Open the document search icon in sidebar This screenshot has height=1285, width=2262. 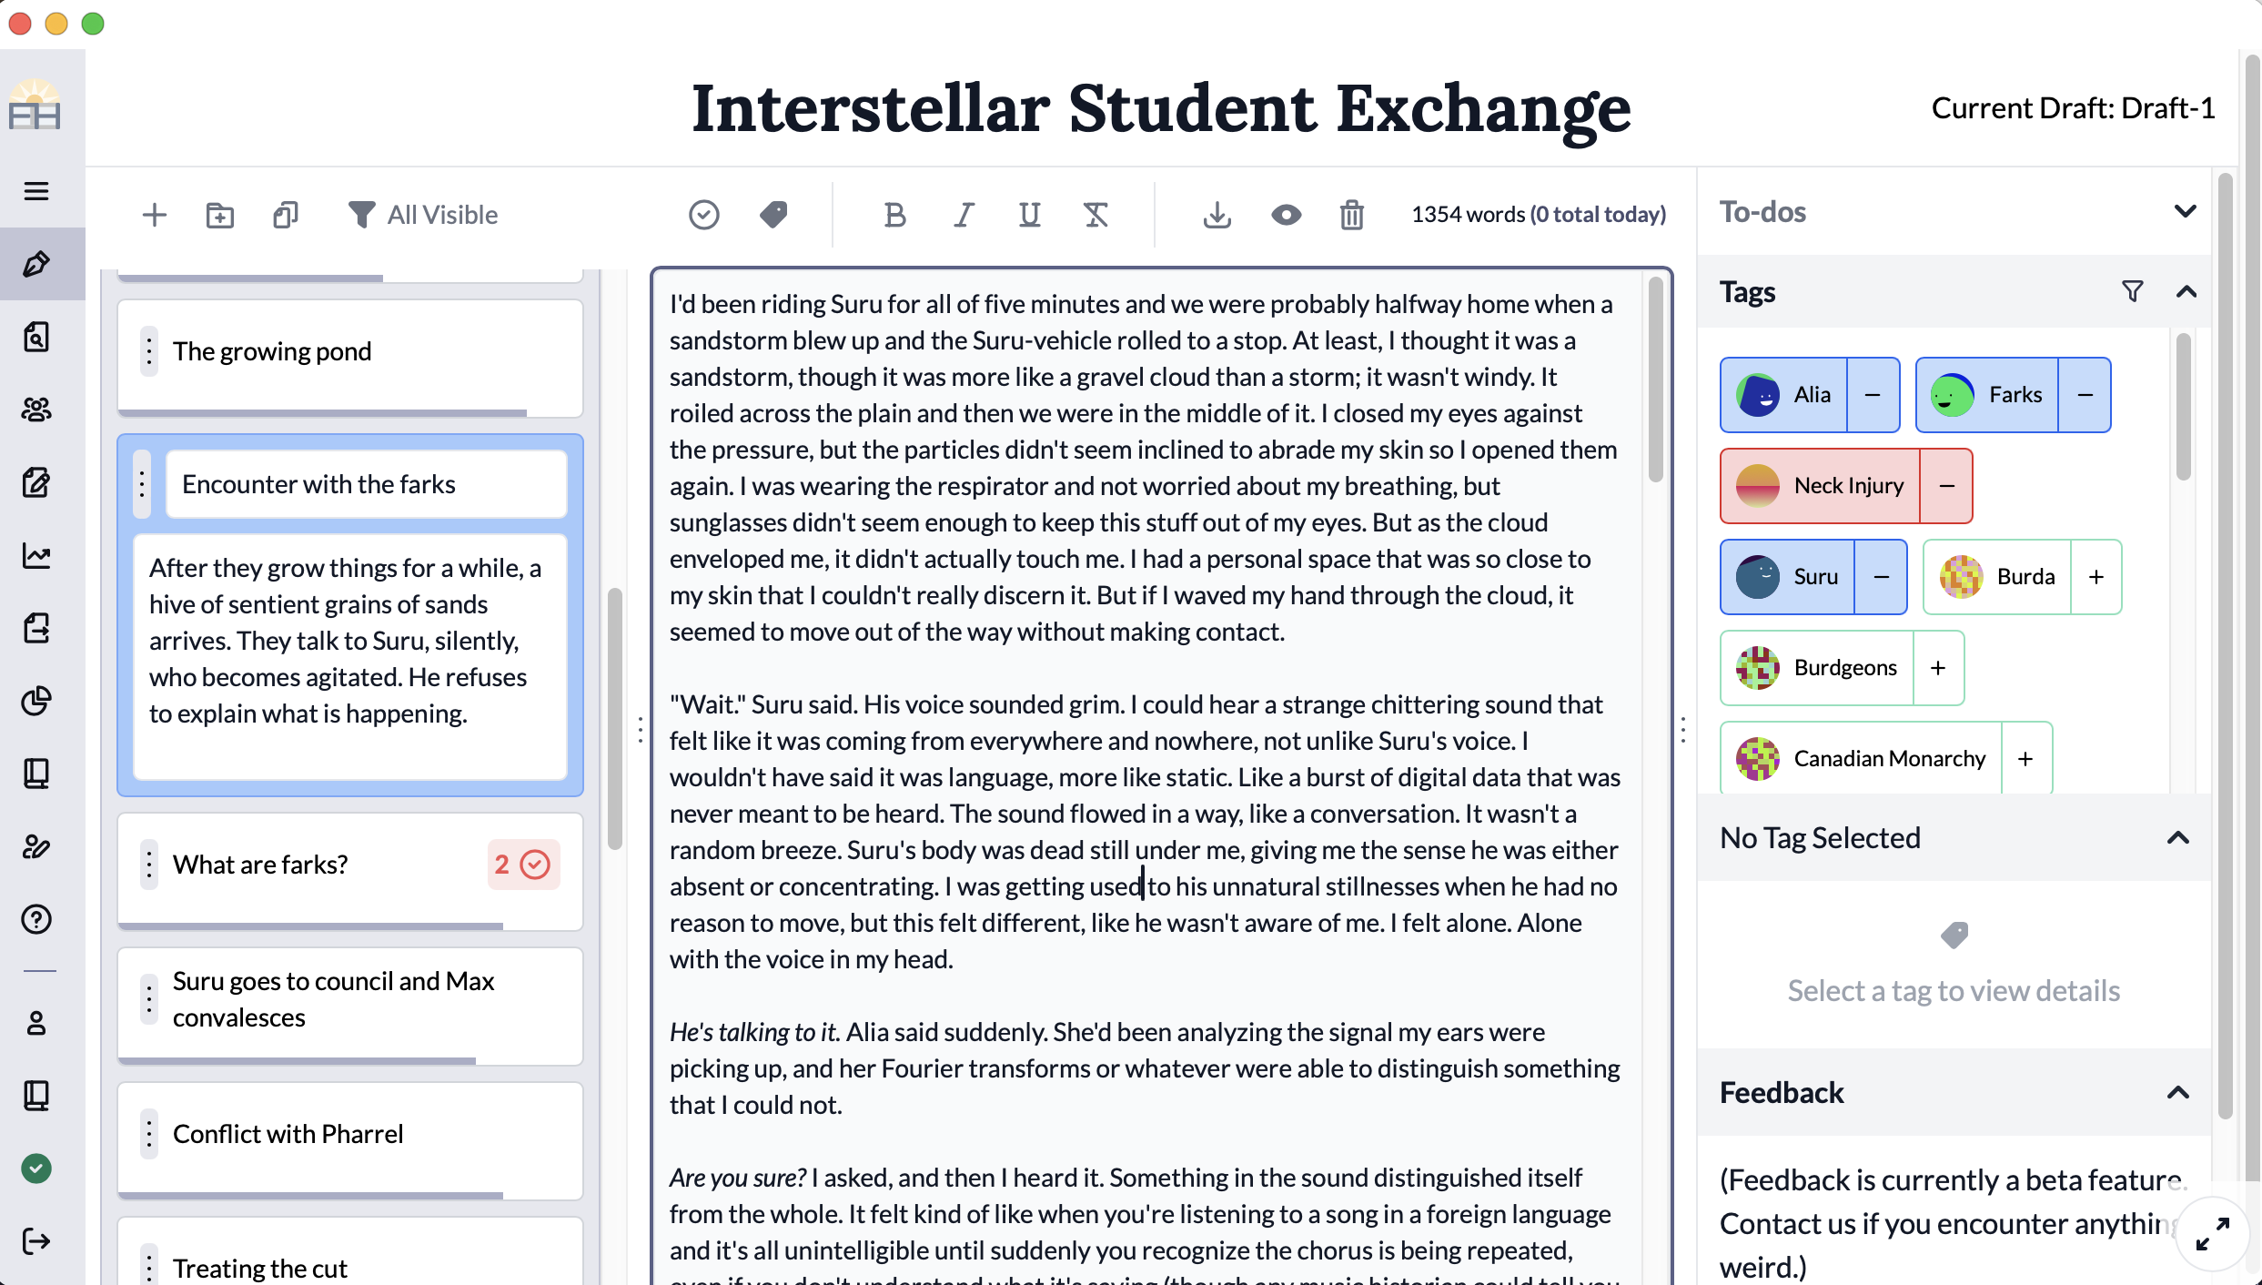pyautogui.click(x=36, y=337)
